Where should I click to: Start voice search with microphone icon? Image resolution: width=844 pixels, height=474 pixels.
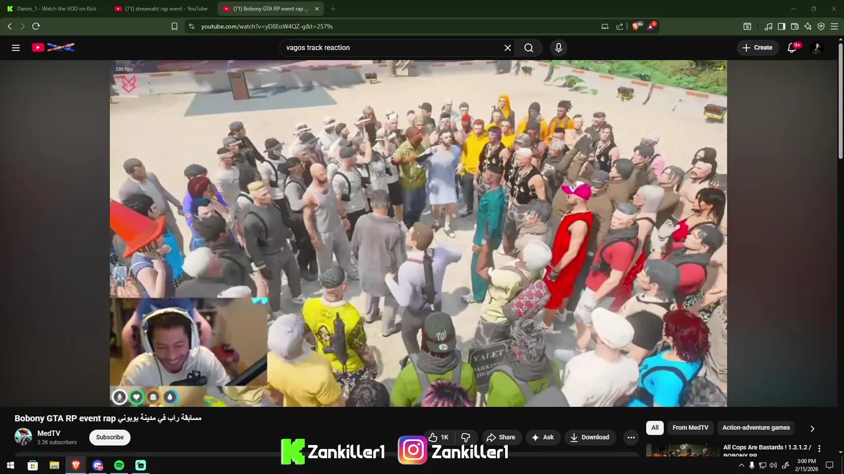click(558, 47)
